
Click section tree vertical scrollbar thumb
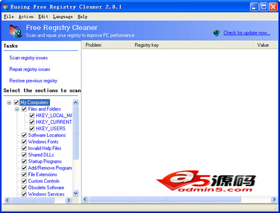[x=76, y=133]
